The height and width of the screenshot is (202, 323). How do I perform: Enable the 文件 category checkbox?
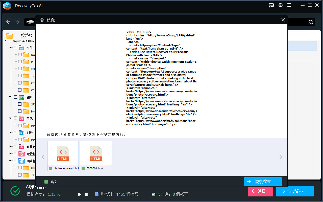pyautogui.click(x=15, y=47)
